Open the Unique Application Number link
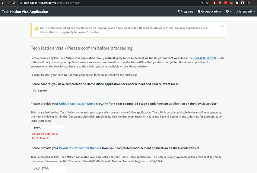This screenshot has height=173, width=257. point(79,103)
